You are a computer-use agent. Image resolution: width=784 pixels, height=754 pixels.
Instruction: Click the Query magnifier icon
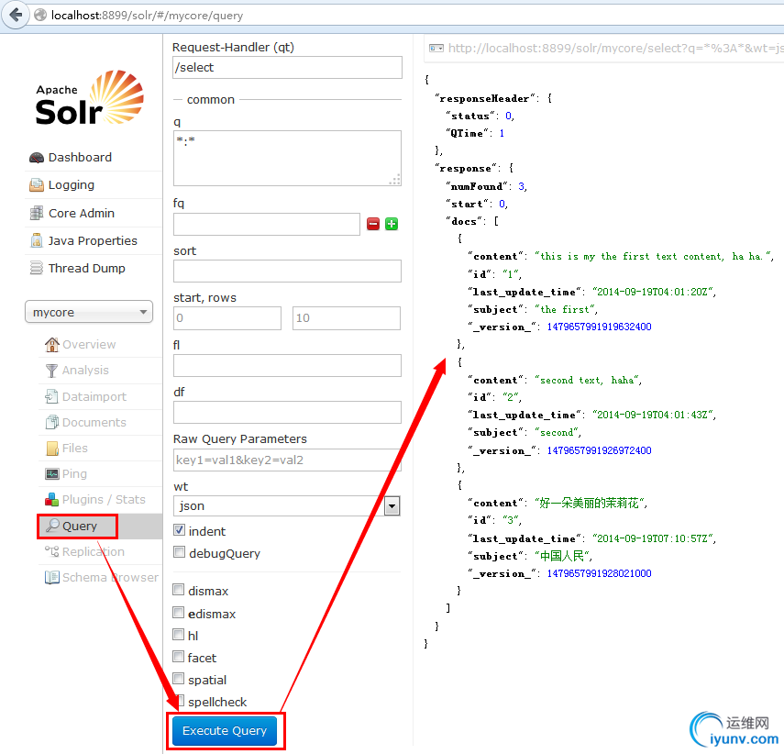point(52,526)
